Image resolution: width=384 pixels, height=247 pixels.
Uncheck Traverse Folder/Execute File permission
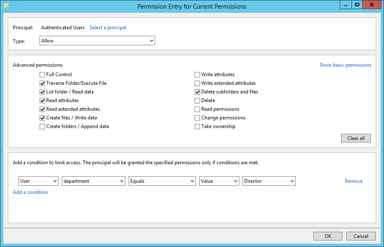pyautogui.click(x=42, y=83)
